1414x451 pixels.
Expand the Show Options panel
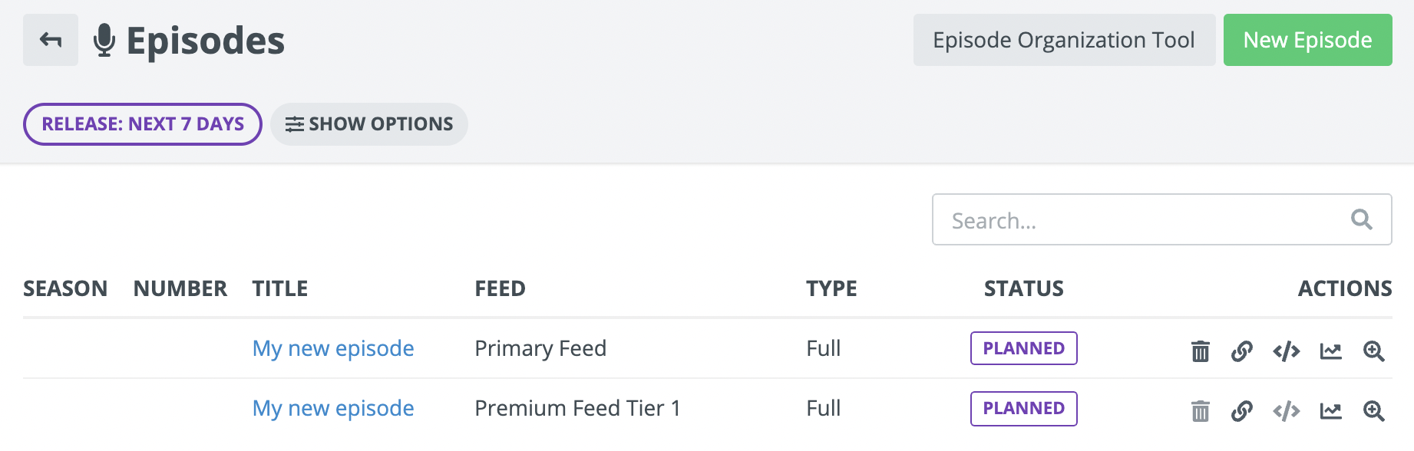pyautogui.click(x=369, y=124)
